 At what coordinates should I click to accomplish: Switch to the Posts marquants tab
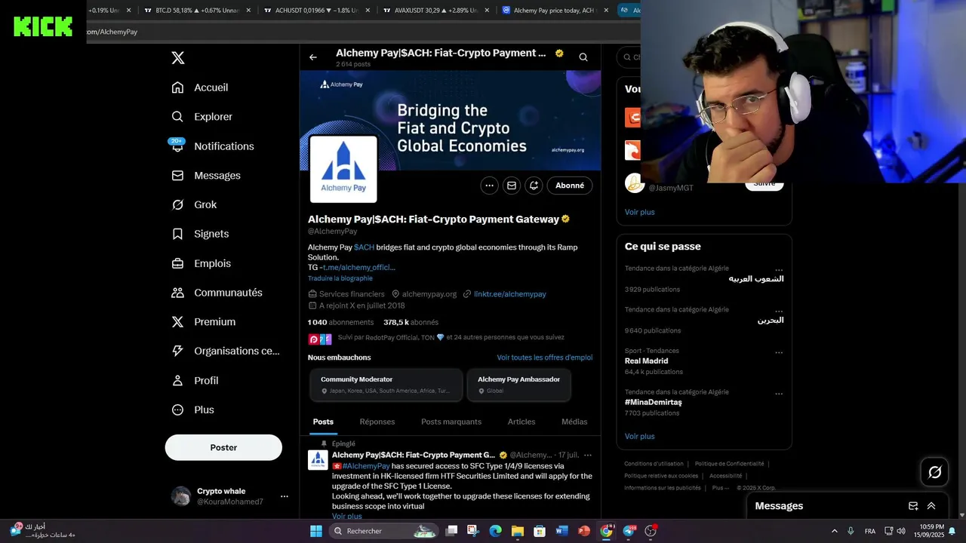(451, 422)
